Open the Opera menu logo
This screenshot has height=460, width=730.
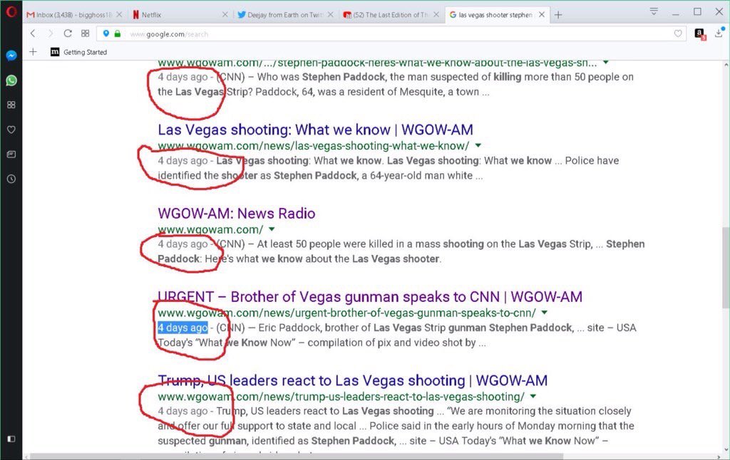tap(11, 11)
